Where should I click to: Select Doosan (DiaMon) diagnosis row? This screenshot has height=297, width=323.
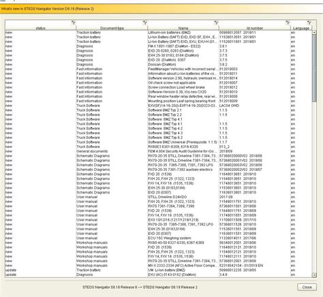coord(159,65)
